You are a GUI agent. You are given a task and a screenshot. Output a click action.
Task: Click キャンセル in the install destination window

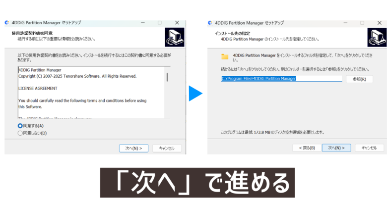coord(369,148)
